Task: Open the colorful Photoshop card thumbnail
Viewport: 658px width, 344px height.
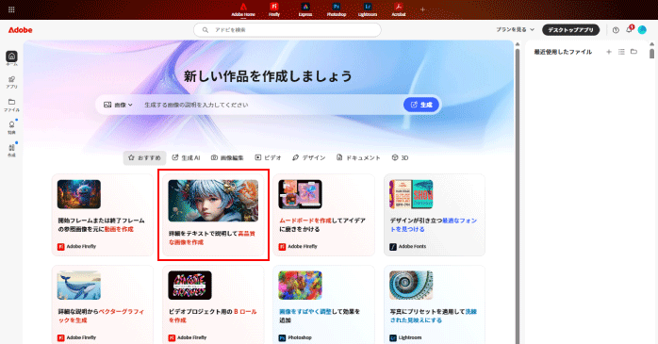Action: (x=300, y=286)
